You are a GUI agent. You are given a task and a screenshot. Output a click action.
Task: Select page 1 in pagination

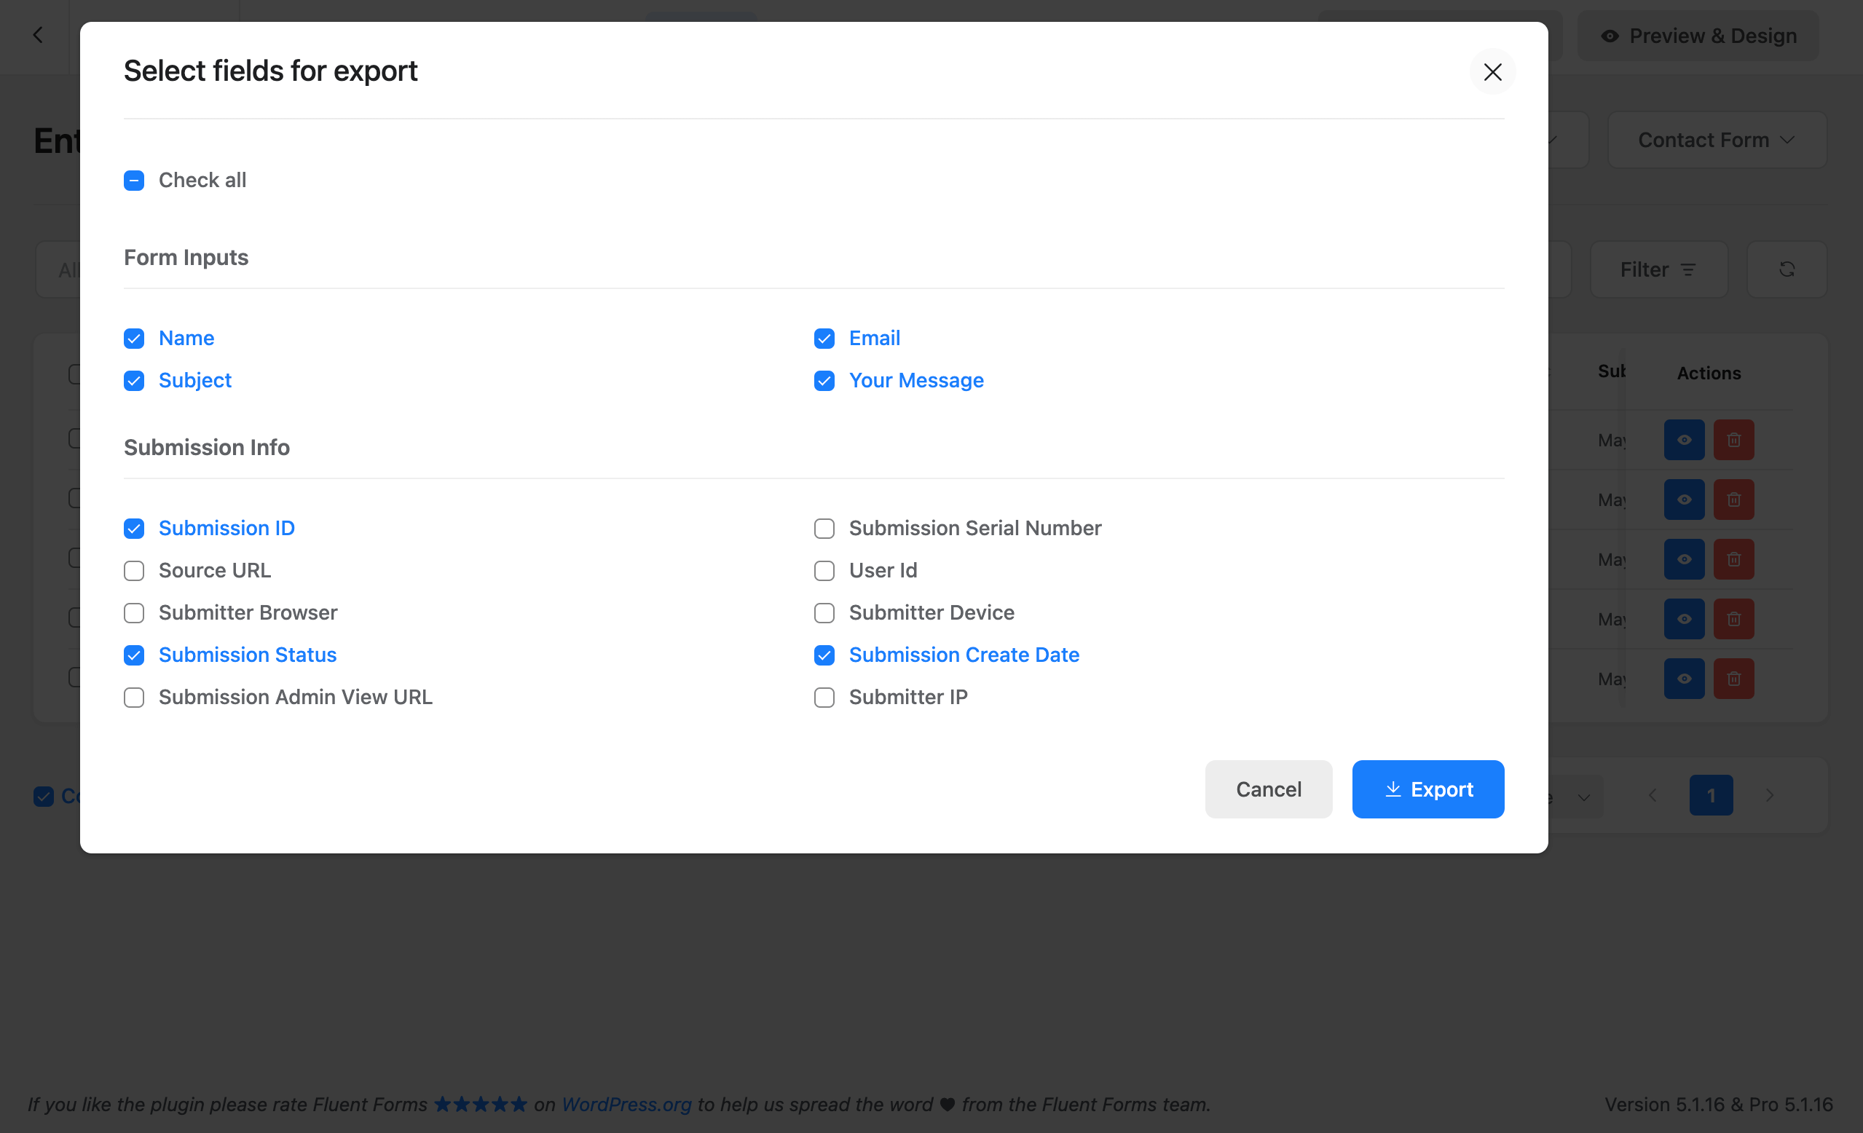(1710, 795)
